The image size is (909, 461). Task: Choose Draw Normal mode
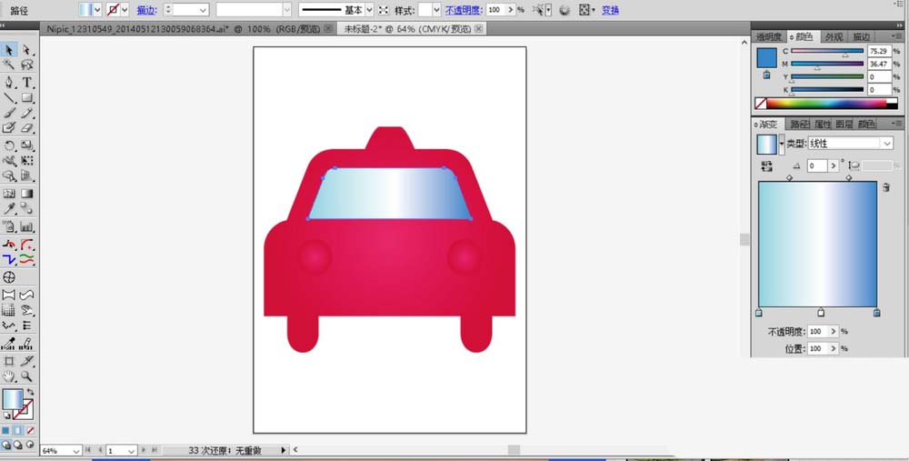pyautogui.click(x=5, y=445)
